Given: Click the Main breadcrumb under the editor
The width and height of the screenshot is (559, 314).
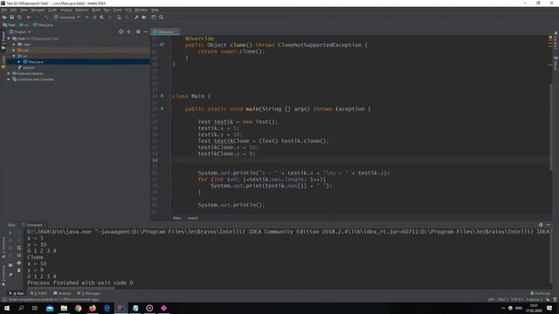Looking at the screenshot, I should 176,218.
